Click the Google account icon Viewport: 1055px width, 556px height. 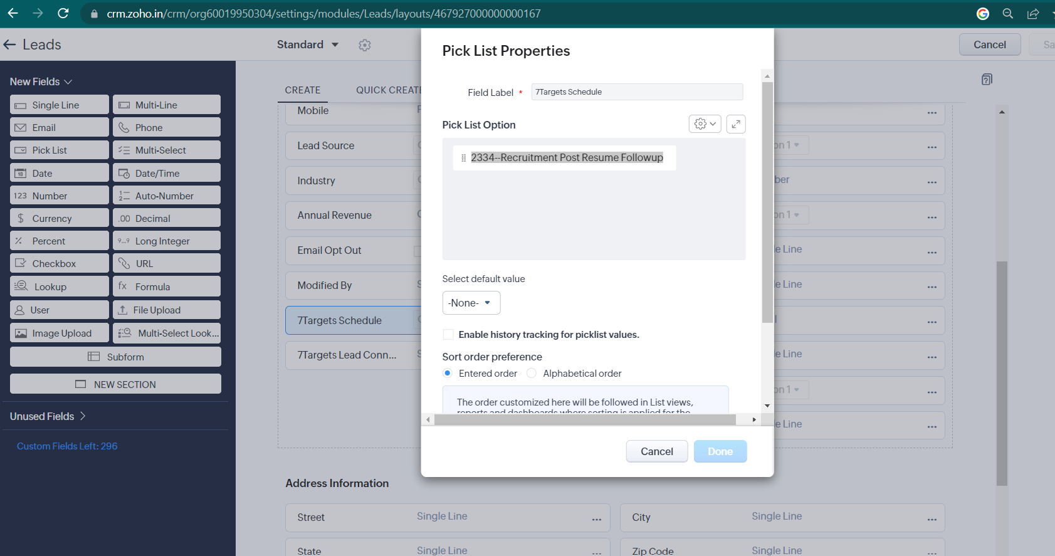983,13
